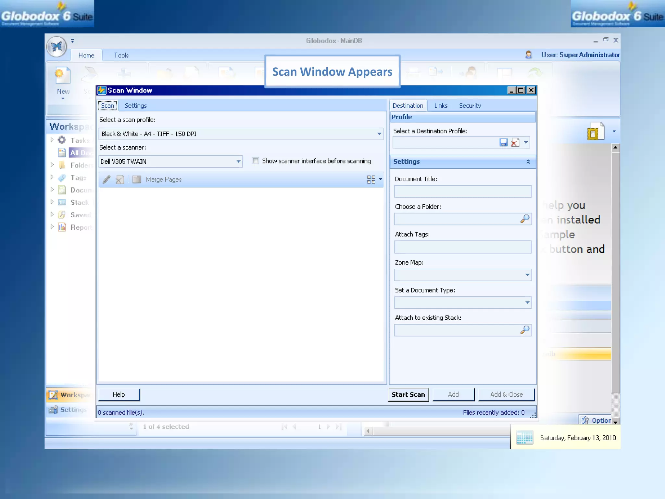665x499 pixels.
Task: Click the pencil edit icon in scan toolbar
Action: [107, 179]
